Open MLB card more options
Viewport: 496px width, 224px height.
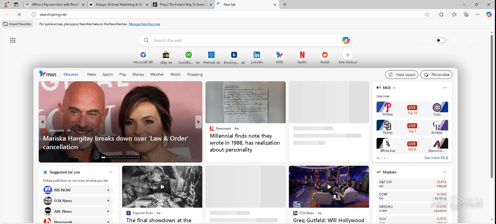pos(444,88)
